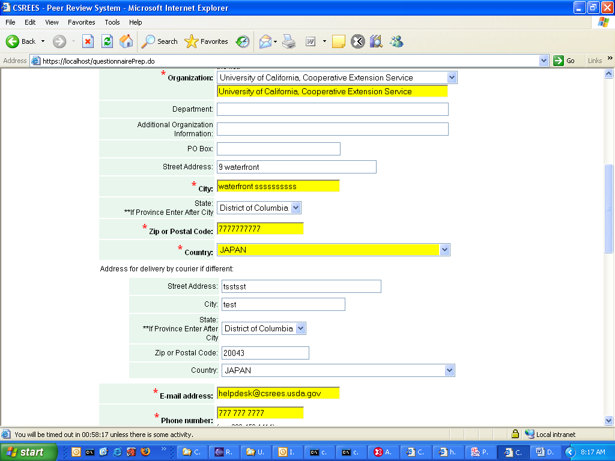Click the courier Zip field showing 20043
615x461 pixels.
[265, 353]
